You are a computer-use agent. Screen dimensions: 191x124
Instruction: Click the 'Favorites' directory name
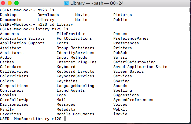pyautogui.click(x=10, y=114)
